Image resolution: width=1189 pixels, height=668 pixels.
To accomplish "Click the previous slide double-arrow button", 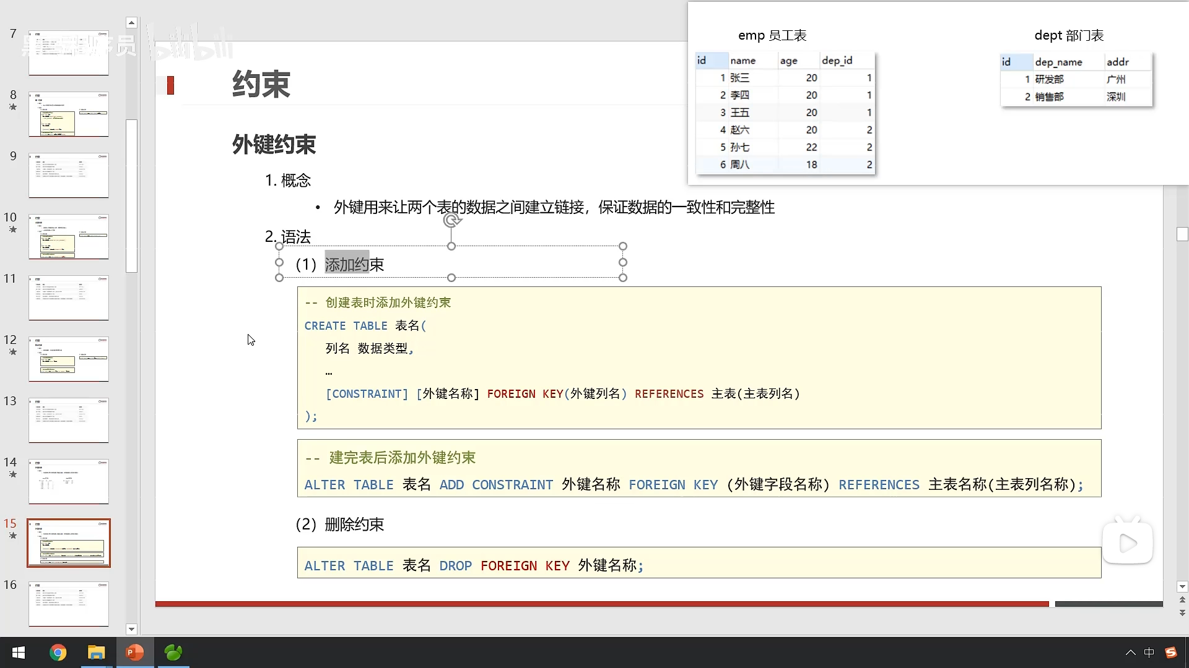I will point(1182,600).
